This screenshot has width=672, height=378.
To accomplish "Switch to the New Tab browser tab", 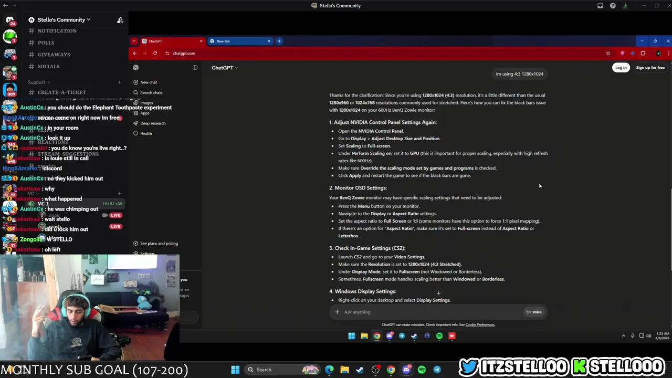I will [x=239, y=41].
